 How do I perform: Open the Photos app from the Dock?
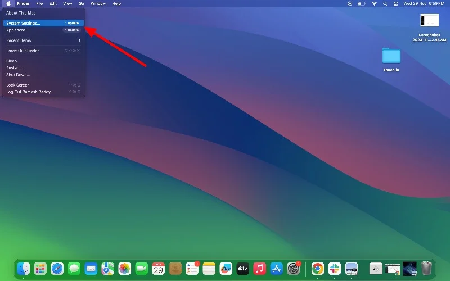(x=124, y=269)
